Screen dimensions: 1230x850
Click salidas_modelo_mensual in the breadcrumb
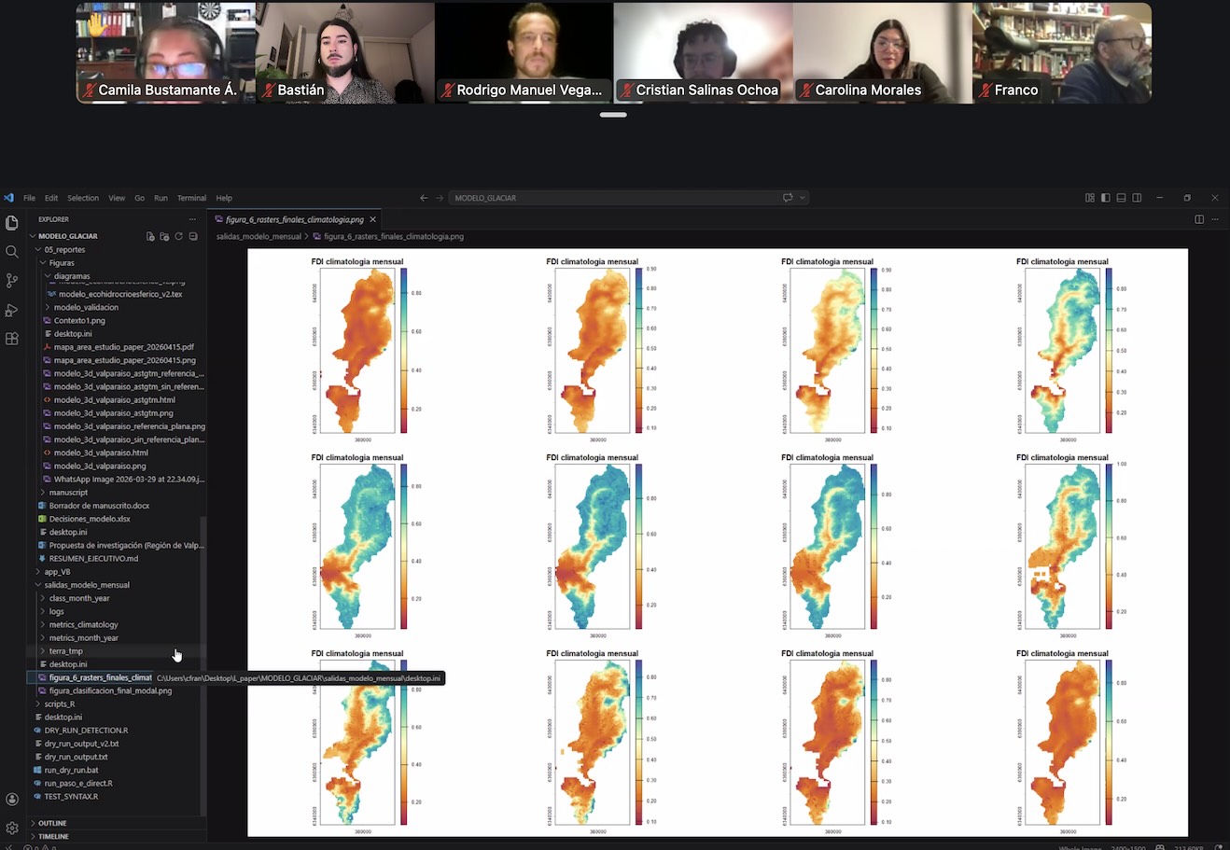point(259,237)
